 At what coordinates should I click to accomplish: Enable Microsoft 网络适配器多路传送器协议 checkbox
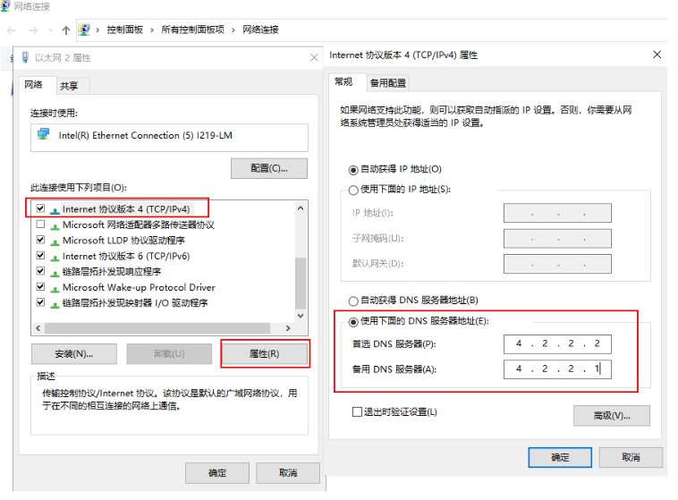pos(40,225)
